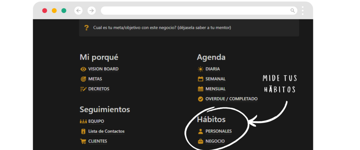Open the EQUIPO follow-up page

pyautogui.click(x=96, y=121)
